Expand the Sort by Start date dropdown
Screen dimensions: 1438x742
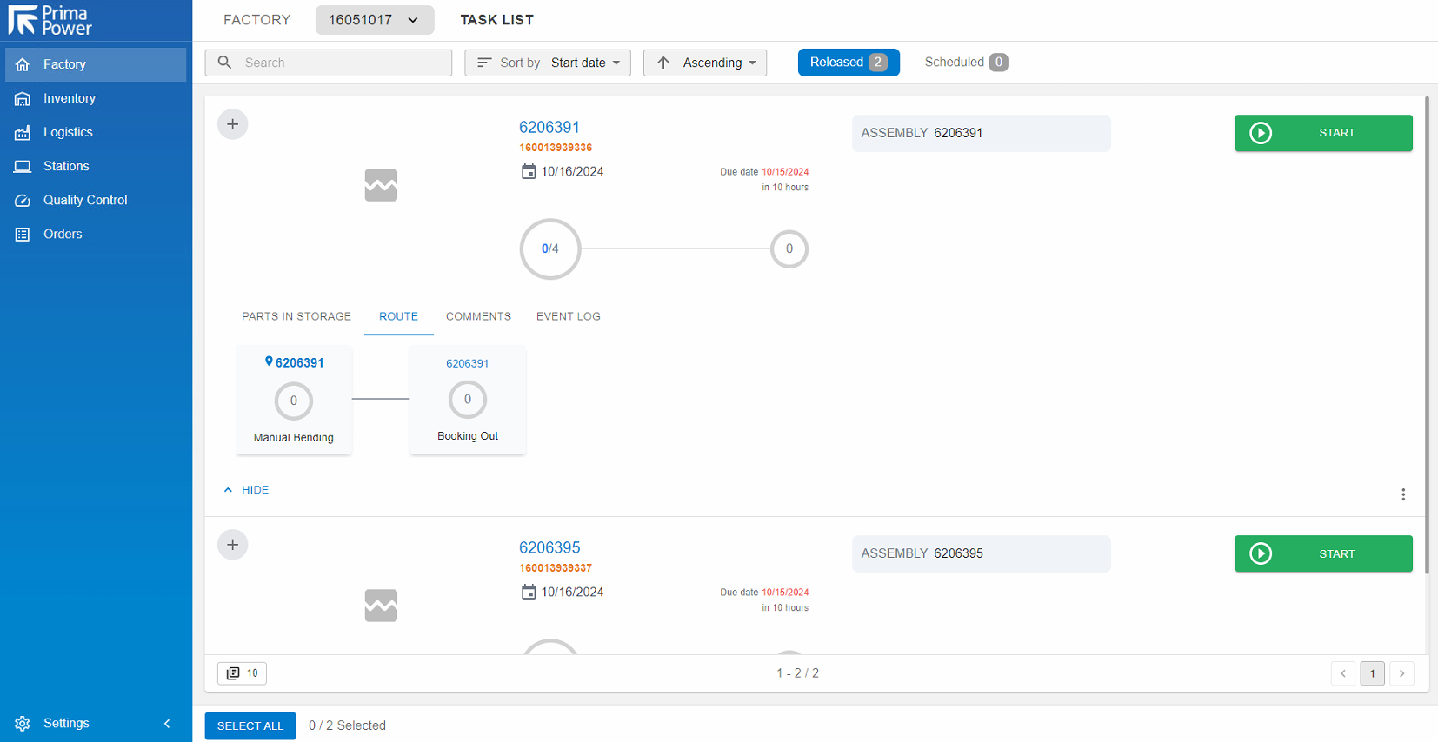click(x=547, y=63)
